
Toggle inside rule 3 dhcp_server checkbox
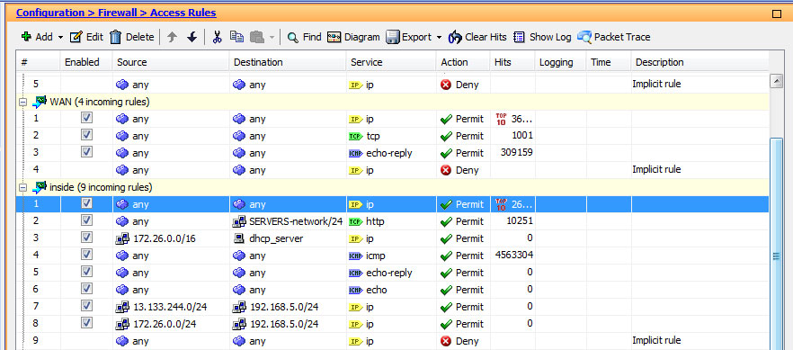point(86,238)
